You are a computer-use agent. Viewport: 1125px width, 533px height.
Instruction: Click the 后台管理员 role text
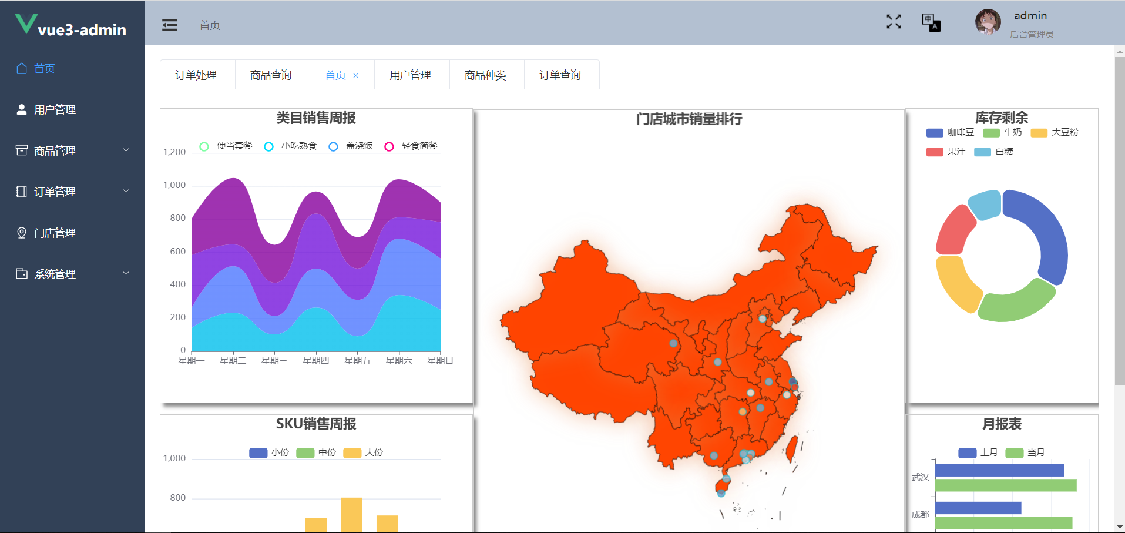tap(1032, 35)
